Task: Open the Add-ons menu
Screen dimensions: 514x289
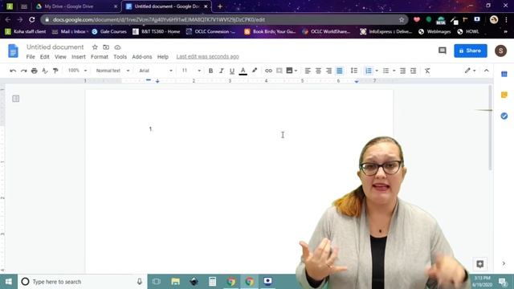Action: pyautogui.click(x=142, y=57)
